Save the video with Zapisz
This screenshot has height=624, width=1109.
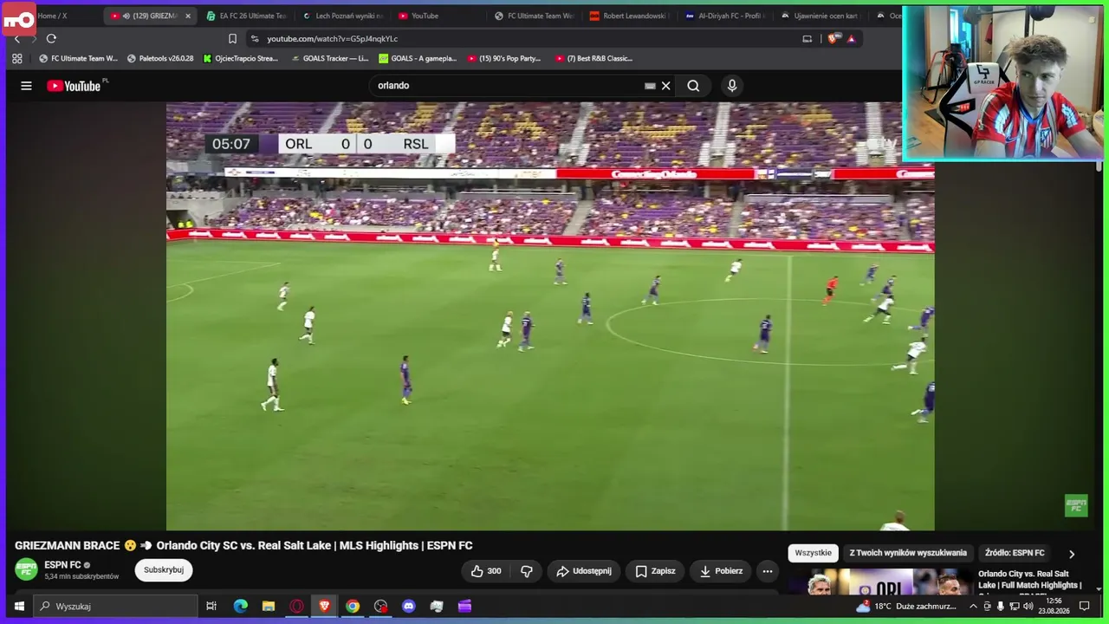coord(655,571)
